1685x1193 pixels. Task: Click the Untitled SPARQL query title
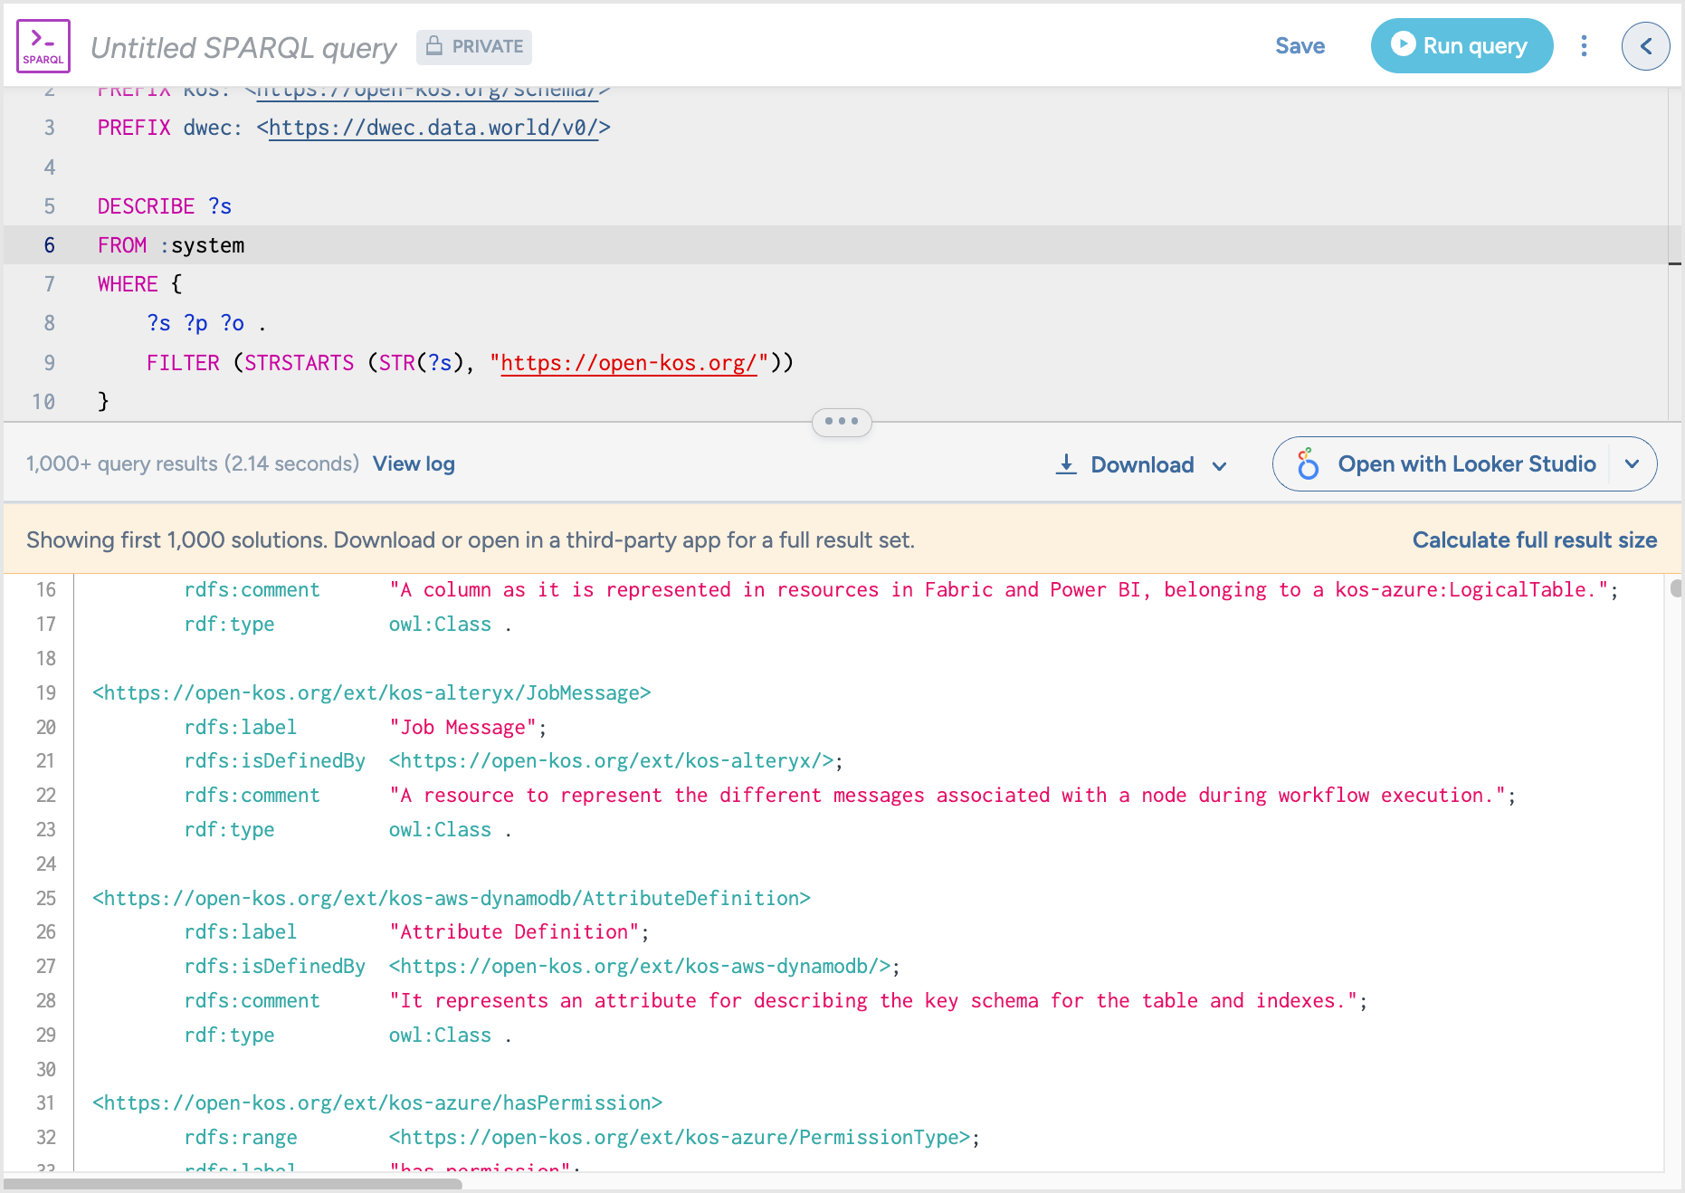[x=243, y=48]
